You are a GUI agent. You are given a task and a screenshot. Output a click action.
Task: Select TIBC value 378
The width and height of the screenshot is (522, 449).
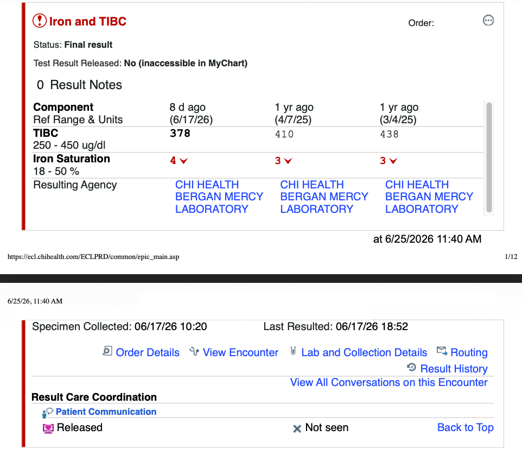180,134
